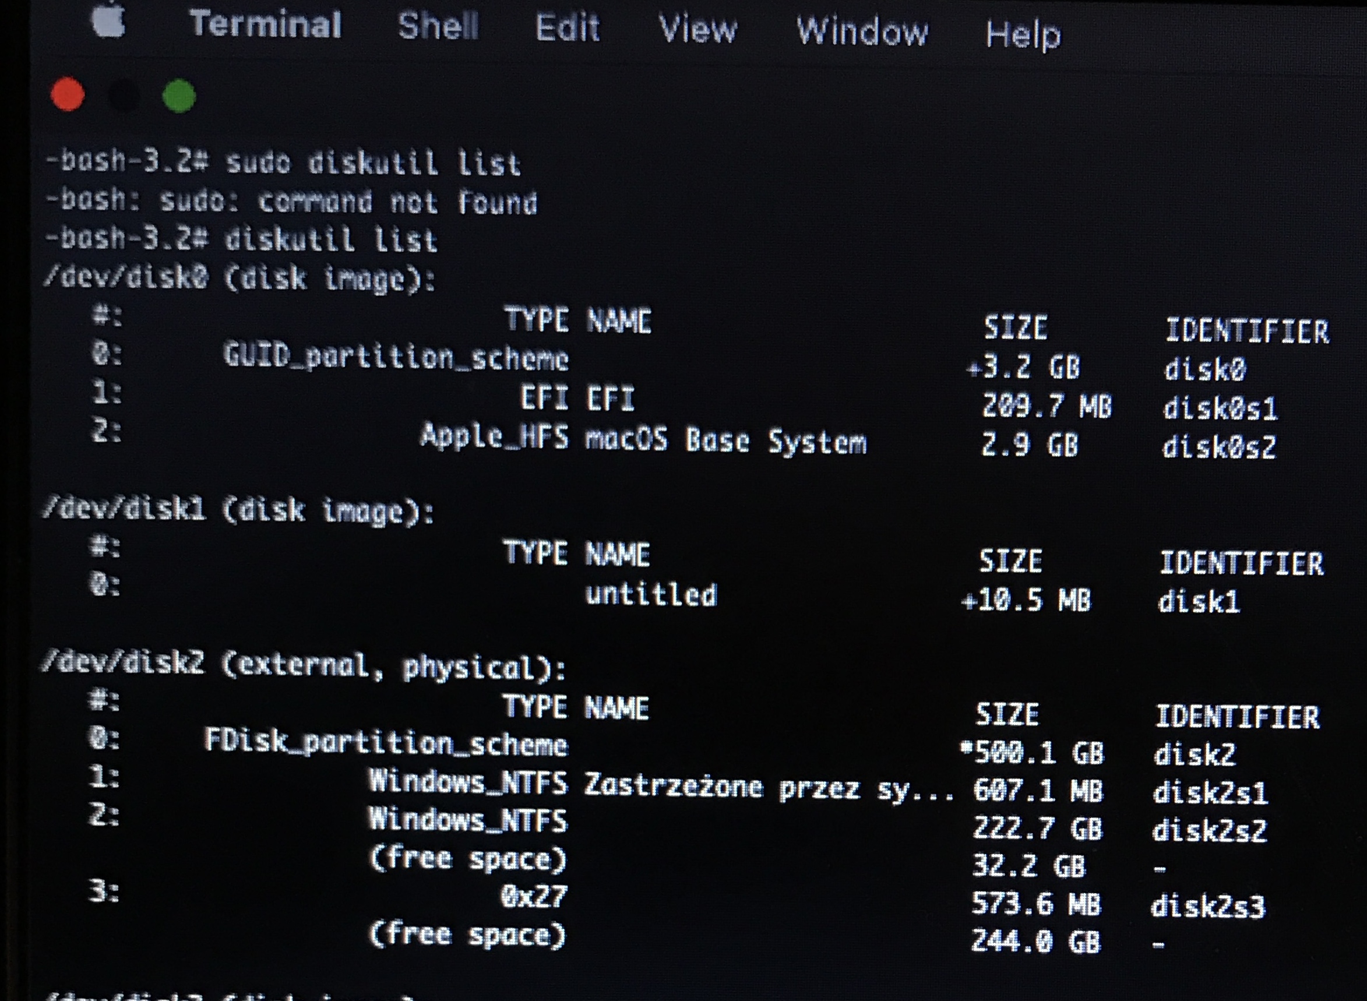Click the FDisk_partition_scheme text

coord(385,742)
